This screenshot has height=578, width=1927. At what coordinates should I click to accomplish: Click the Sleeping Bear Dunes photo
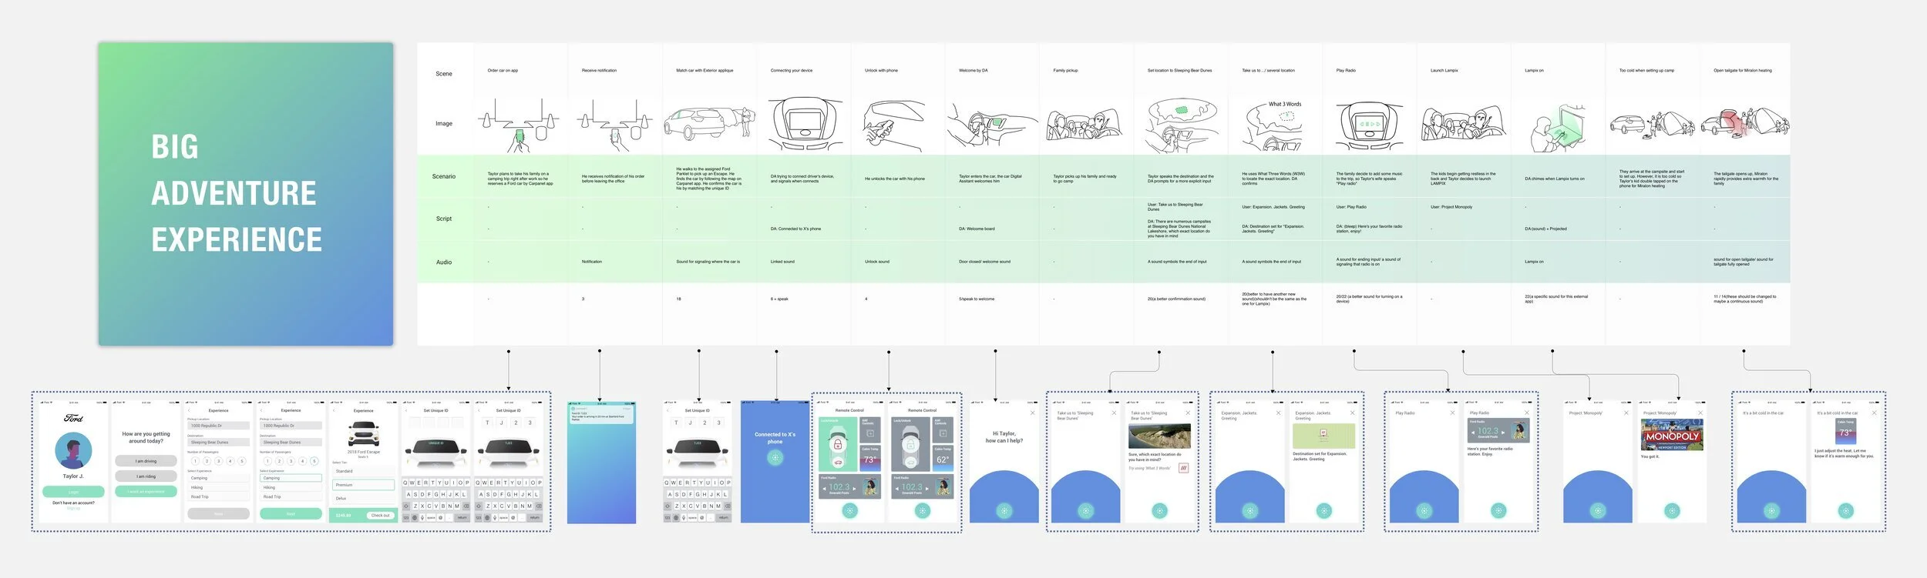[1159, 436]
